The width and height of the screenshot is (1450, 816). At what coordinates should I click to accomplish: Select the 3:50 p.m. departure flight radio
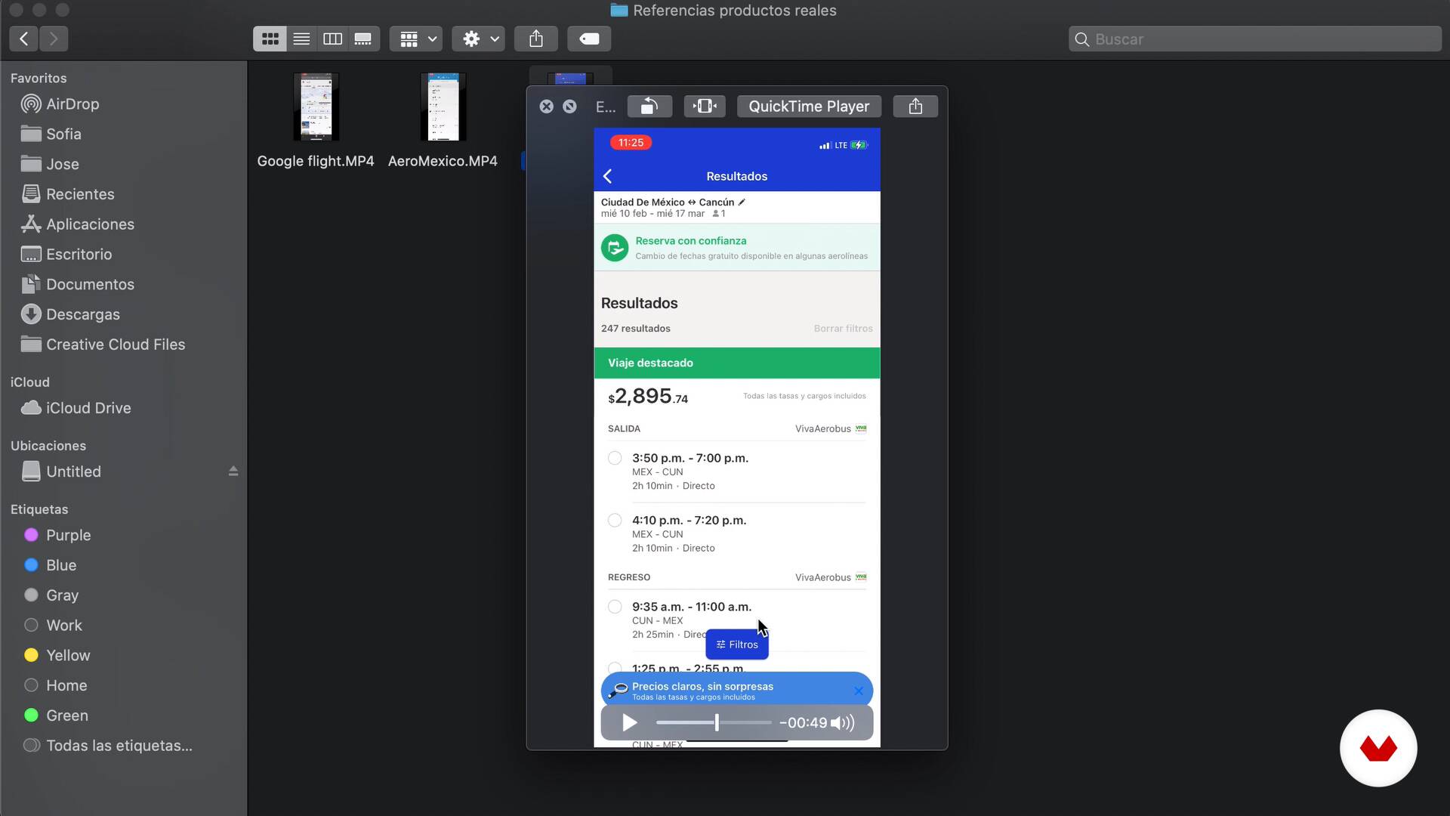click(x=615, y=458)
